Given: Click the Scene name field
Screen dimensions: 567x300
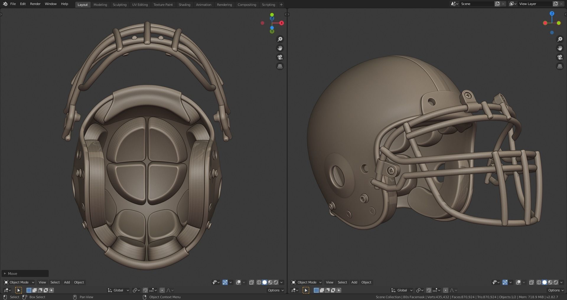Looking at the screenshot, I should 477,4.
